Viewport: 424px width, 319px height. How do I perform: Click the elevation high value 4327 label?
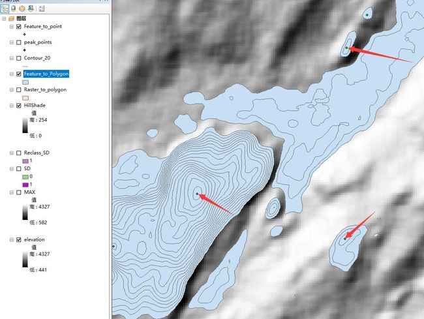click(40, 254)
